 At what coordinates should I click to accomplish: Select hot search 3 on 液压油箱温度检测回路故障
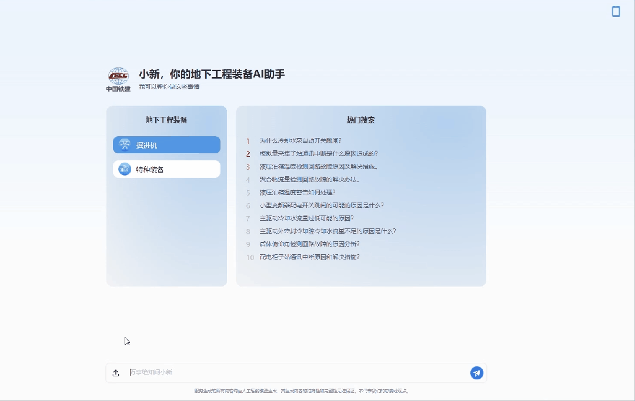tap(318, 167)
